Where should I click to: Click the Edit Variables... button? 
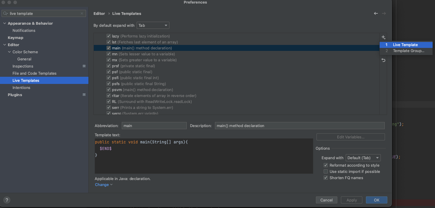tap(351, 137)
